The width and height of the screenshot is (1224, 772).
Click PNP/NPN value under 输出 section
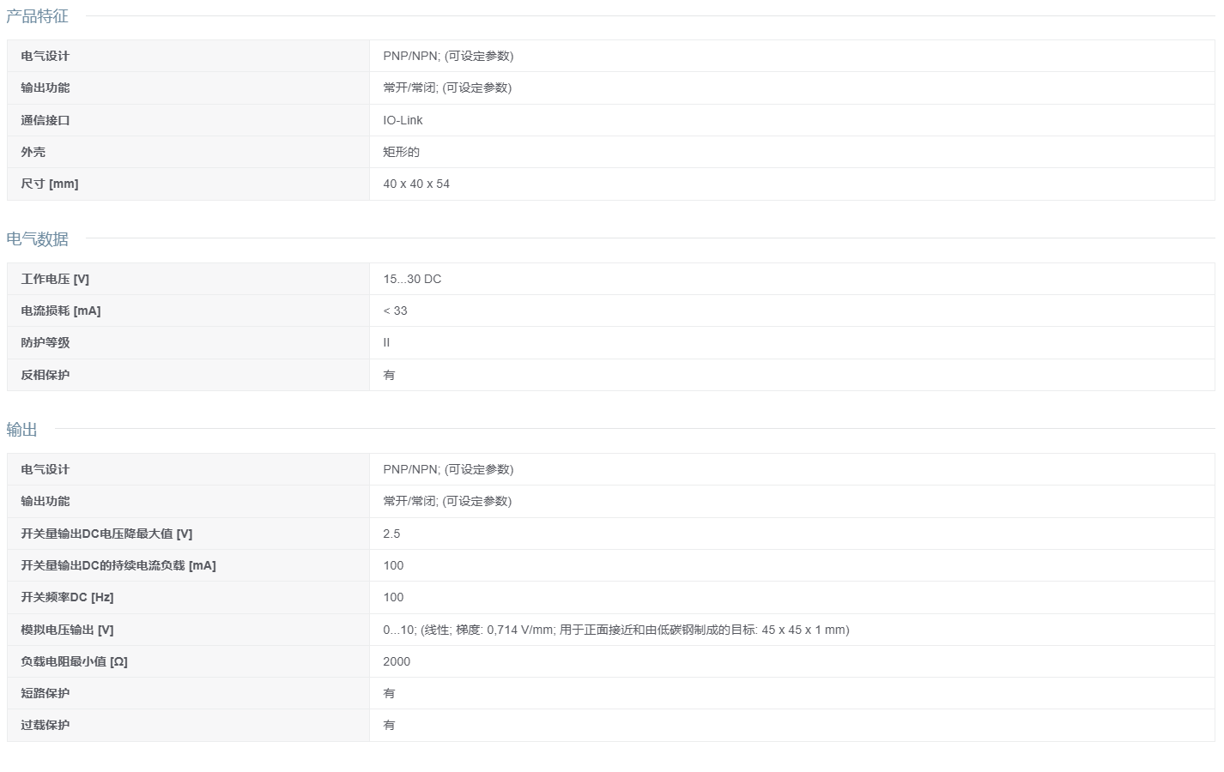[448, 469]
